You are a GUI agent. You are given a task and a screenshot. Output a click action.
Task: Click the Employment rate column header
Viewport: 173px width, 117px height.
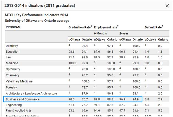106,27
